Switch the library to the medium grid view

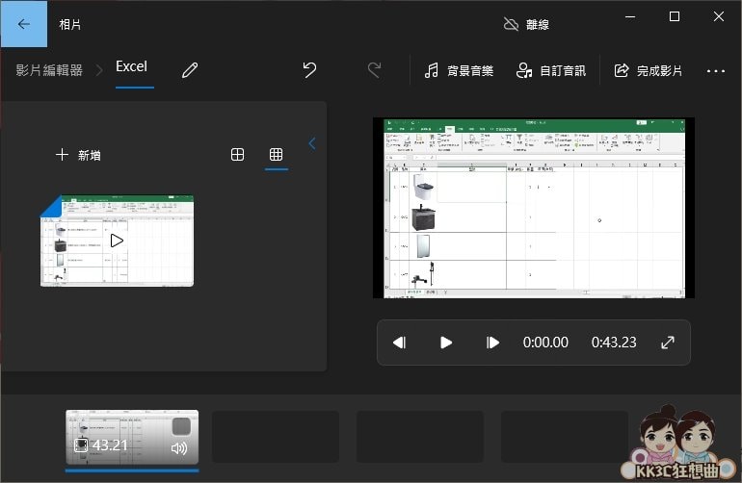(237, 155)
